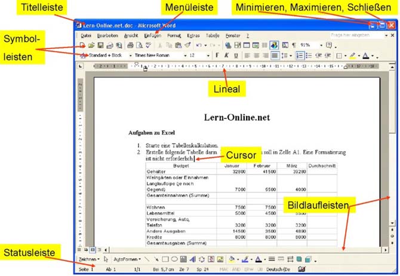The height and width of the screenshot is (276, 400).
Task: Open the borders dropdown arrow in the formatting toolbar
Action: click(x=346, y=56)
